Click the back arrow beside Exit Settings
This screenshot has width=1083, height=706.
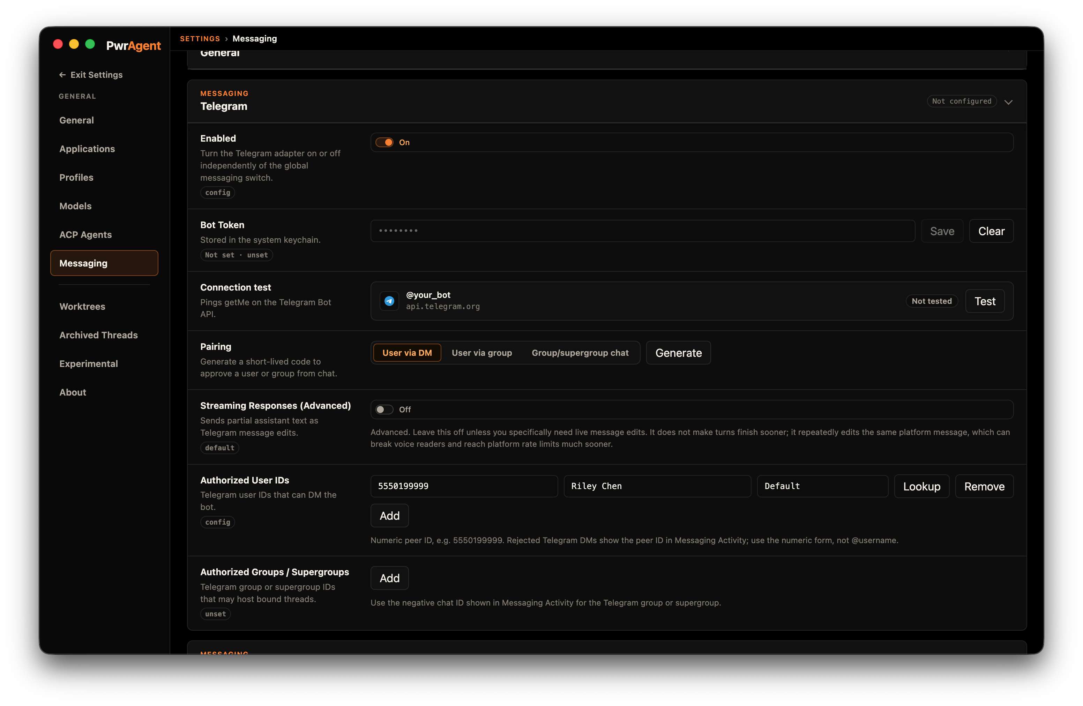coord(62,75)
